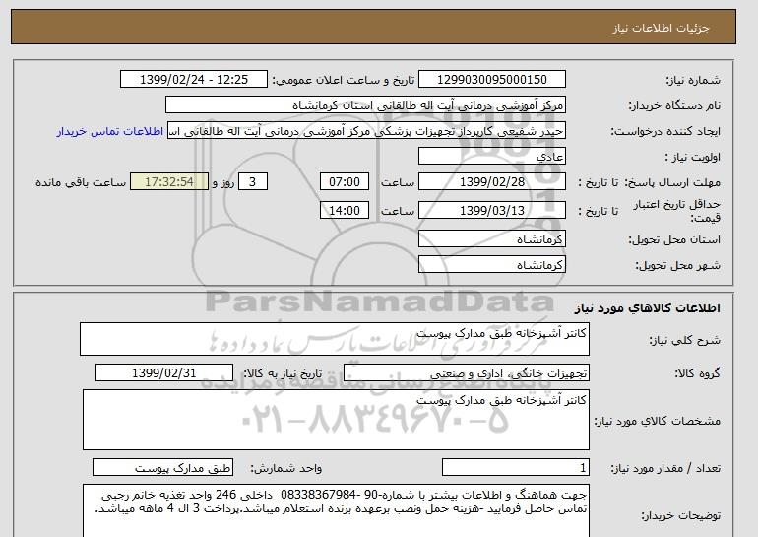
Task: Select the label تاریخ نیاز به کالا
Action: point(283,373)
